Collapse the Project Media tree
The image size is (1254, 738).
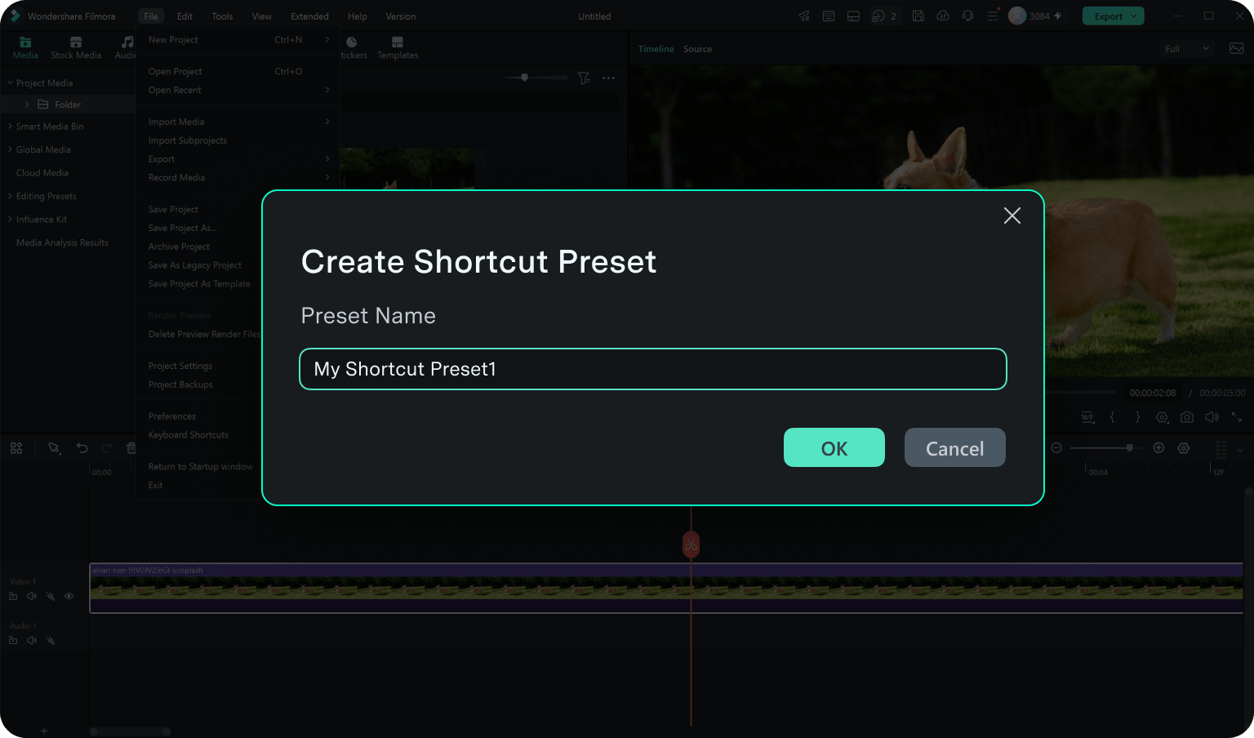pos(11,82)
